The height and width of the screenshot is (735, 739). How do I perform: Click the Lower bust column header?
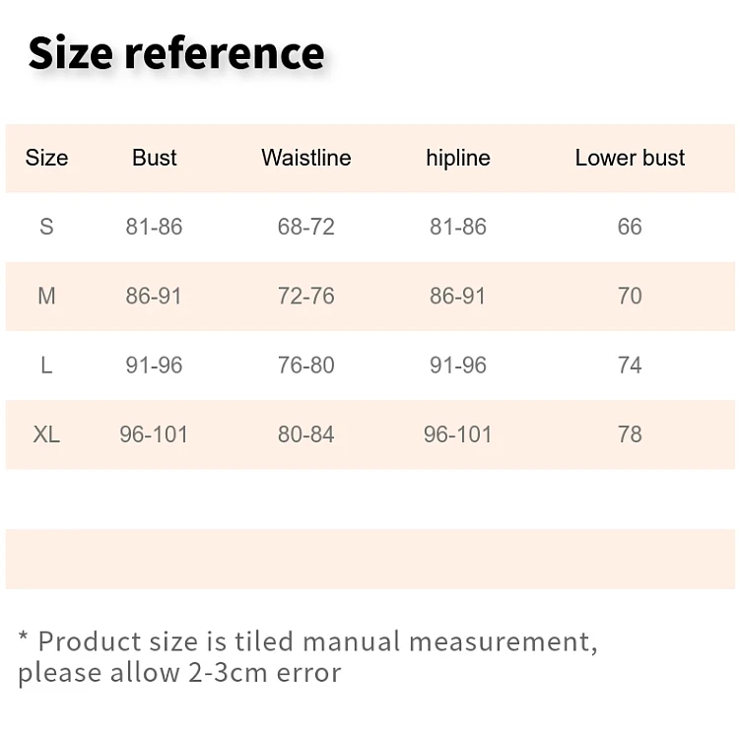tap(630, 158)
